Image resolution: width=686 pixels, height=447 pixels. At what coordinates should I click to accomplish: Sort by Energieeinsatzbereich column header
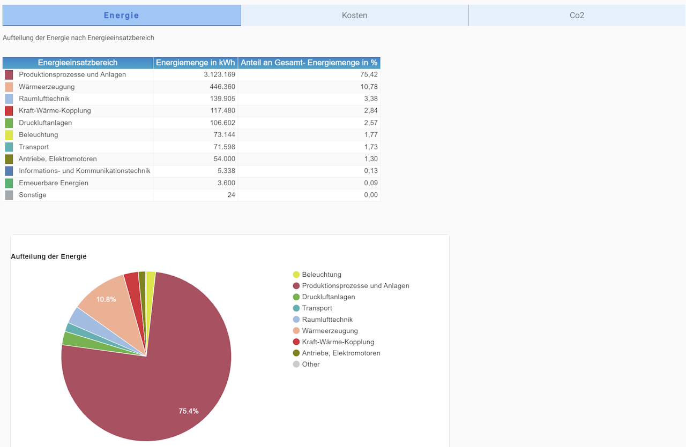coord(78,63)
